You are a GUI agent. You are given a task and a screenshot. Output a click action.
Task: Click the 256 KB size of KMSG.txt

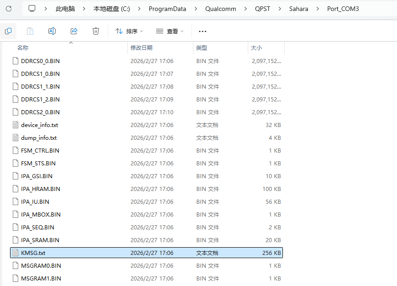(272, 253)
